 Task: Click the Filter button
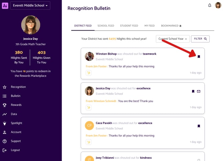pos(200,39)
